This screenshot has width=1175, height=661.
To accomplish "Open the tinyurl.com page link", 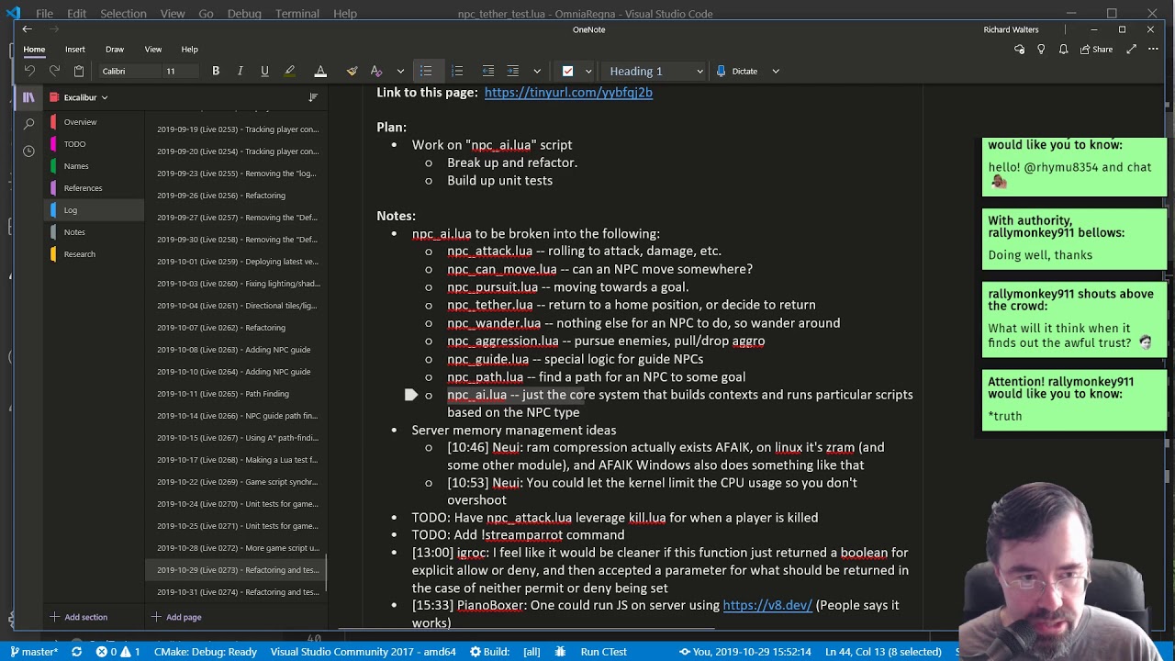I will [x=568, y=93].
